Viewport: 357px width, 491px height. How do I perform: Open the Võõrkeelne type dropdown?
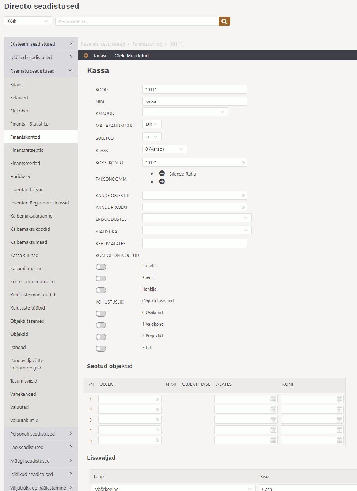174,488
